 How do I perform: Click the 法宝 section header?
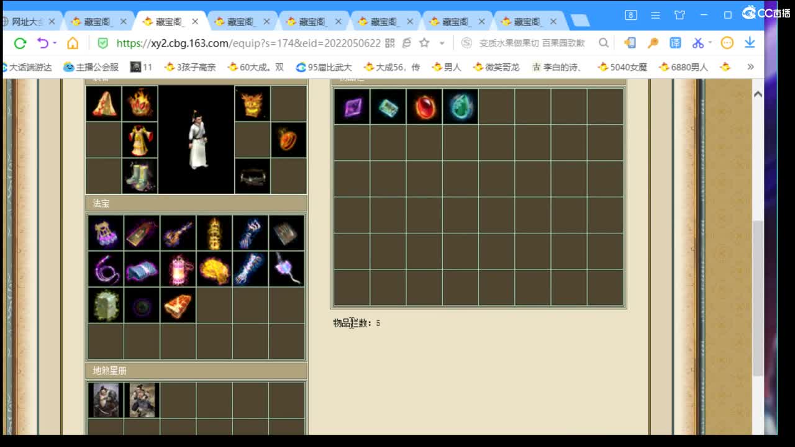click(x=196, y=204)
